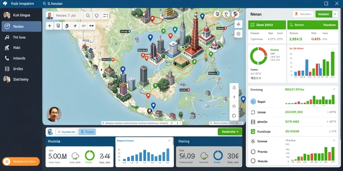343x171 pixels.
Task: Select the Maruda radio button
Action: click(253, 161)
